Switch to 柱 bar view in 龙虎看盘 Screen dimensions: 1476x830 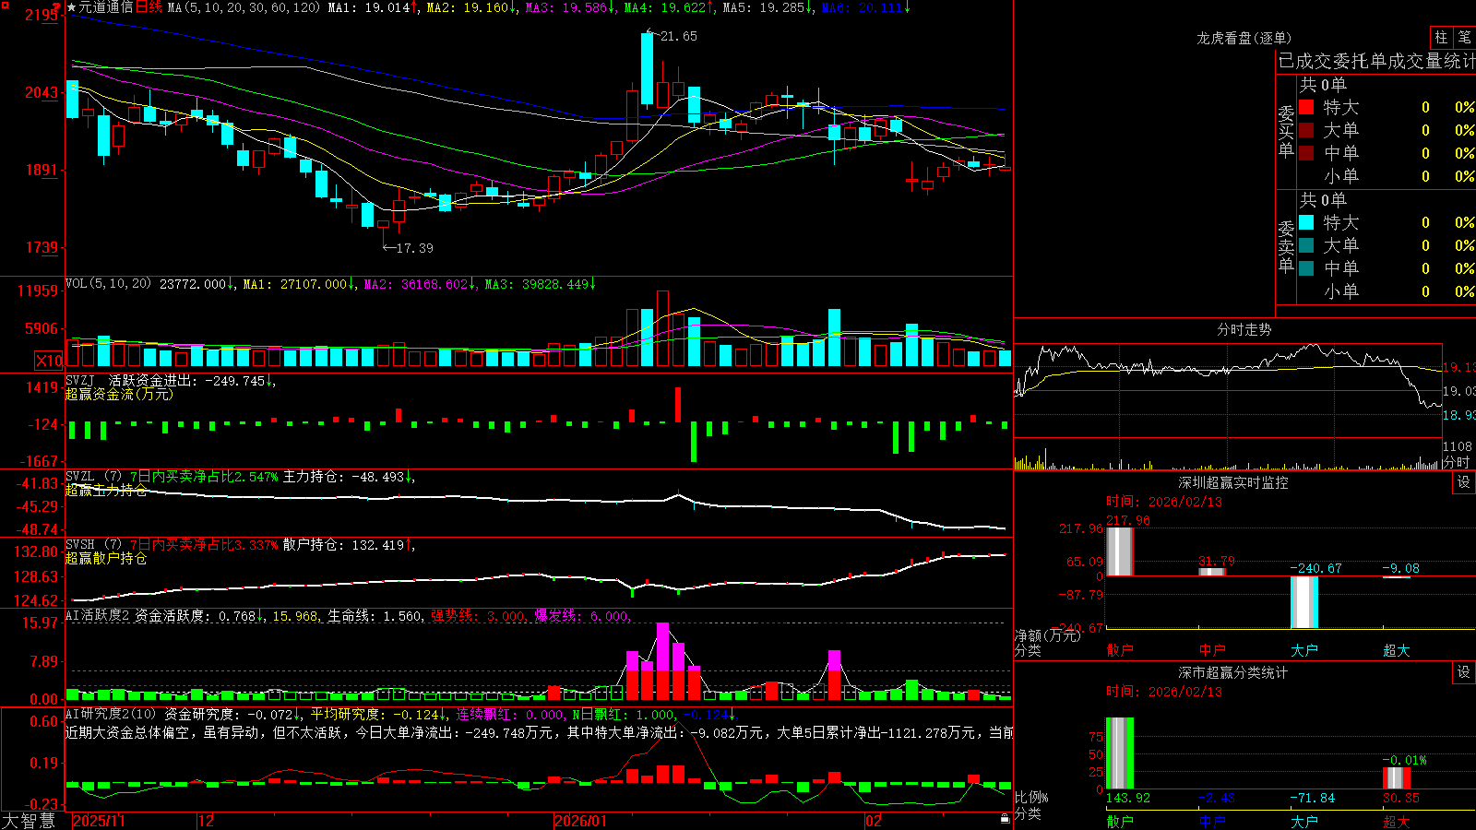tap(1441, 38)
